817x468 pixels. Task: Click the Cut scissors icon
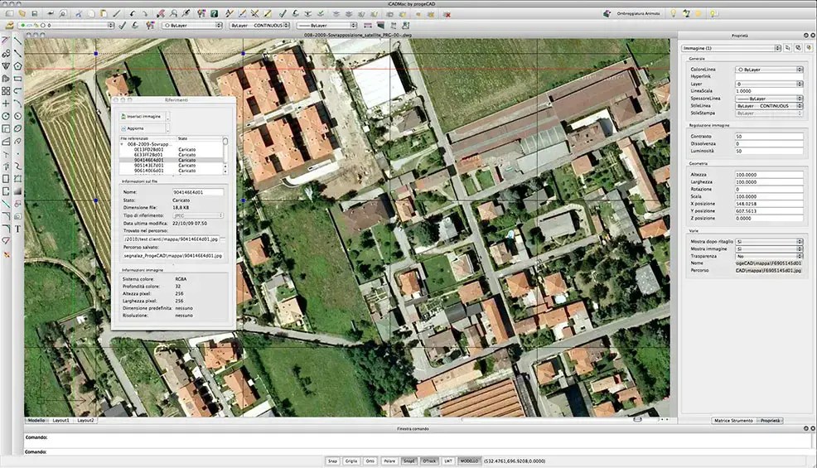(79, 13)
